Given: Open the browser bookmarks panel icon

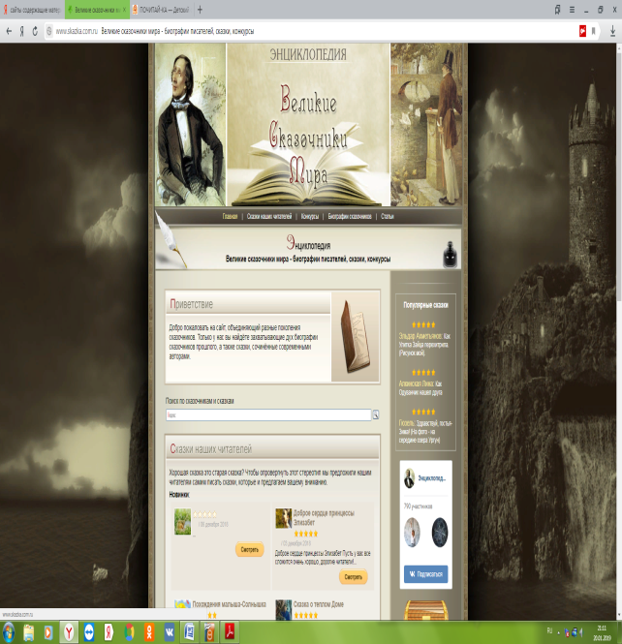Looking at the screenshot, I should coord(557,10).
